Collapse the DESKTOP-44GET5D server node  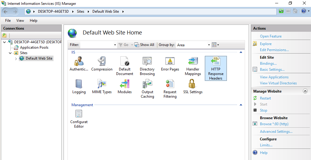coord(4,42)
